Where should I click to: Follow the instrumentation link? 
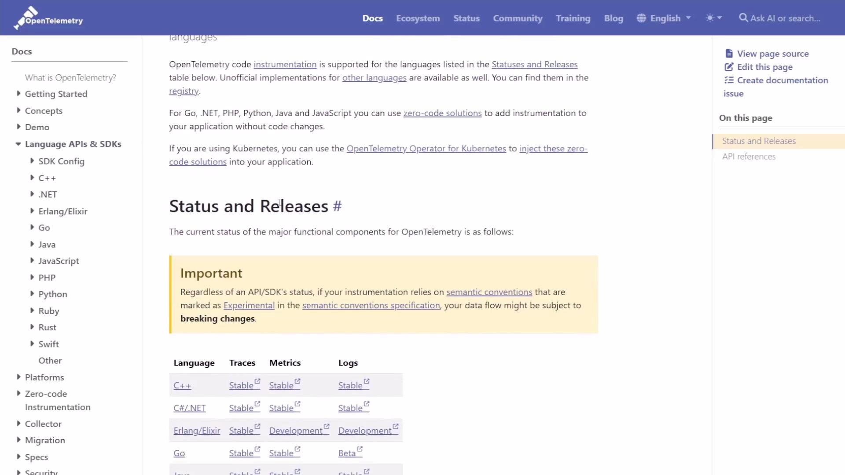tap(285, 64)
